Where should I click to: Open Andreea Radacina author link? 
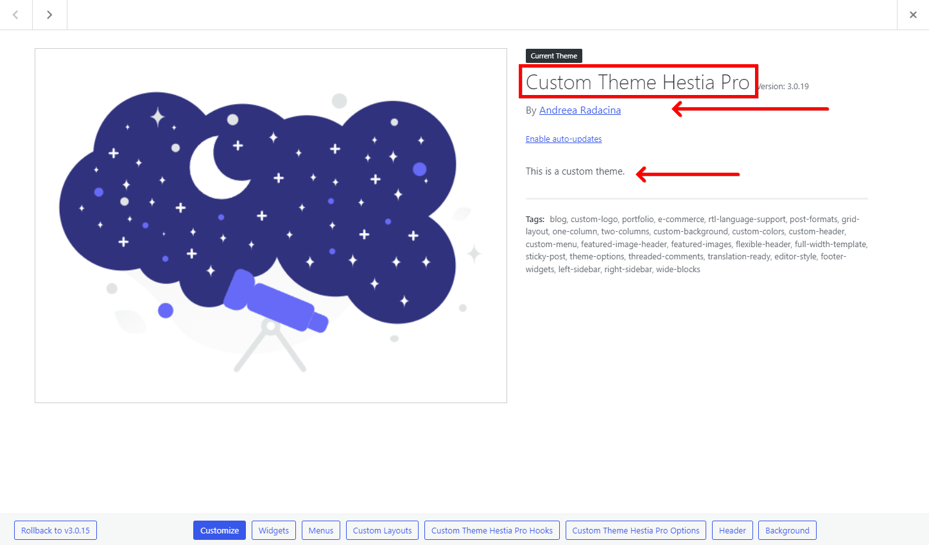580,110
